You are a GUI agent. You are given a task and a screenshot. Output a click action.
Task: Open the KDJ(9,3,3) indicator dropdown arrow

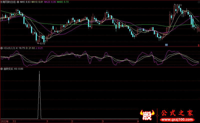pos(1,48)
